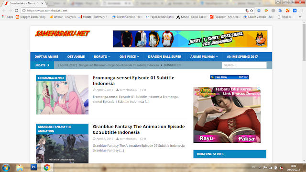Screen dimensions: 306x172
Task: Click the jaket t-shirt aksesoris banner ad
Action: click(190, 39)
